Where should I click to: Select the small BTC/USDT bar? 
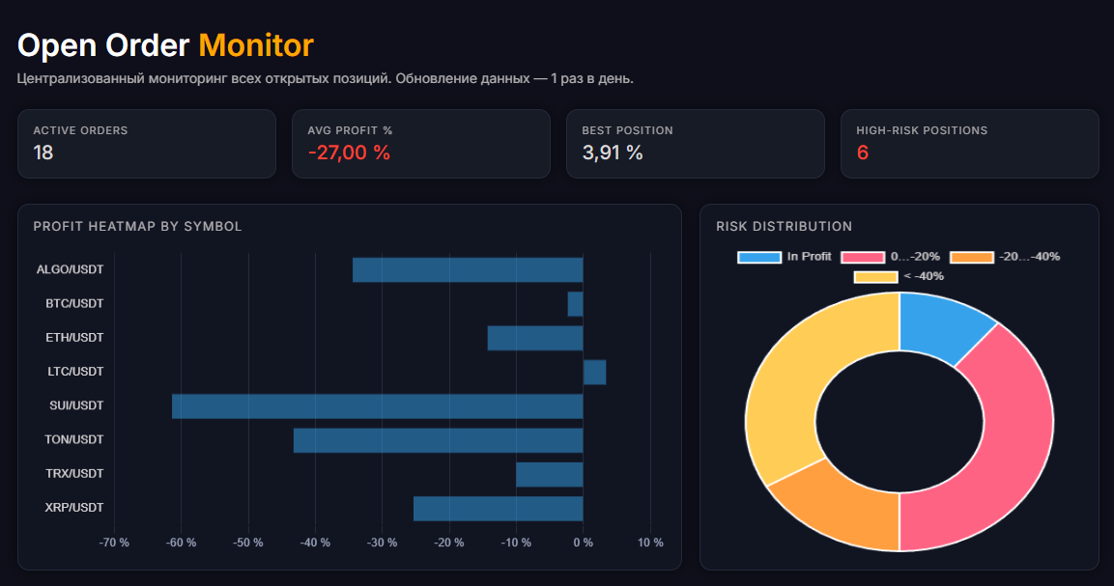[x=576, y=304]
